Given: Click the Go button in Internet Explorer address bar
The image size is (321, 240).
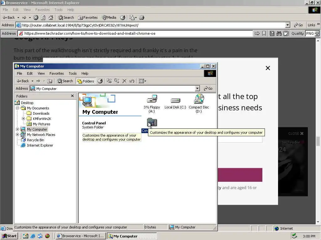Looking at the screenshot, I should pyautogui.click(x=298, y=25).
